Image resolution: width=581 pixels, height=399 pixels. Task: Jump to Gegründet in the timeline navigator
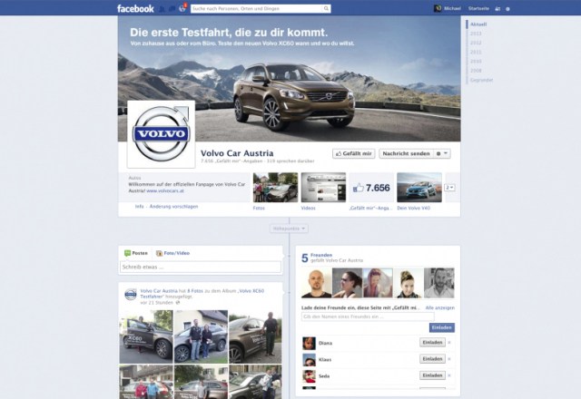pos(481,80)
